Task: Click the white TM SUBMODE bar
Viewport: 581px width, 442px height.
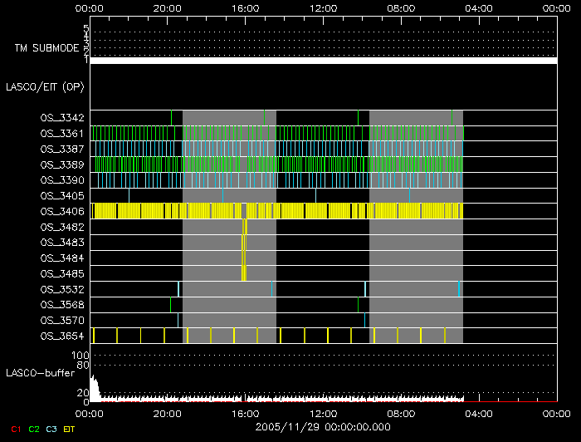Action: (x=322, y=61)
